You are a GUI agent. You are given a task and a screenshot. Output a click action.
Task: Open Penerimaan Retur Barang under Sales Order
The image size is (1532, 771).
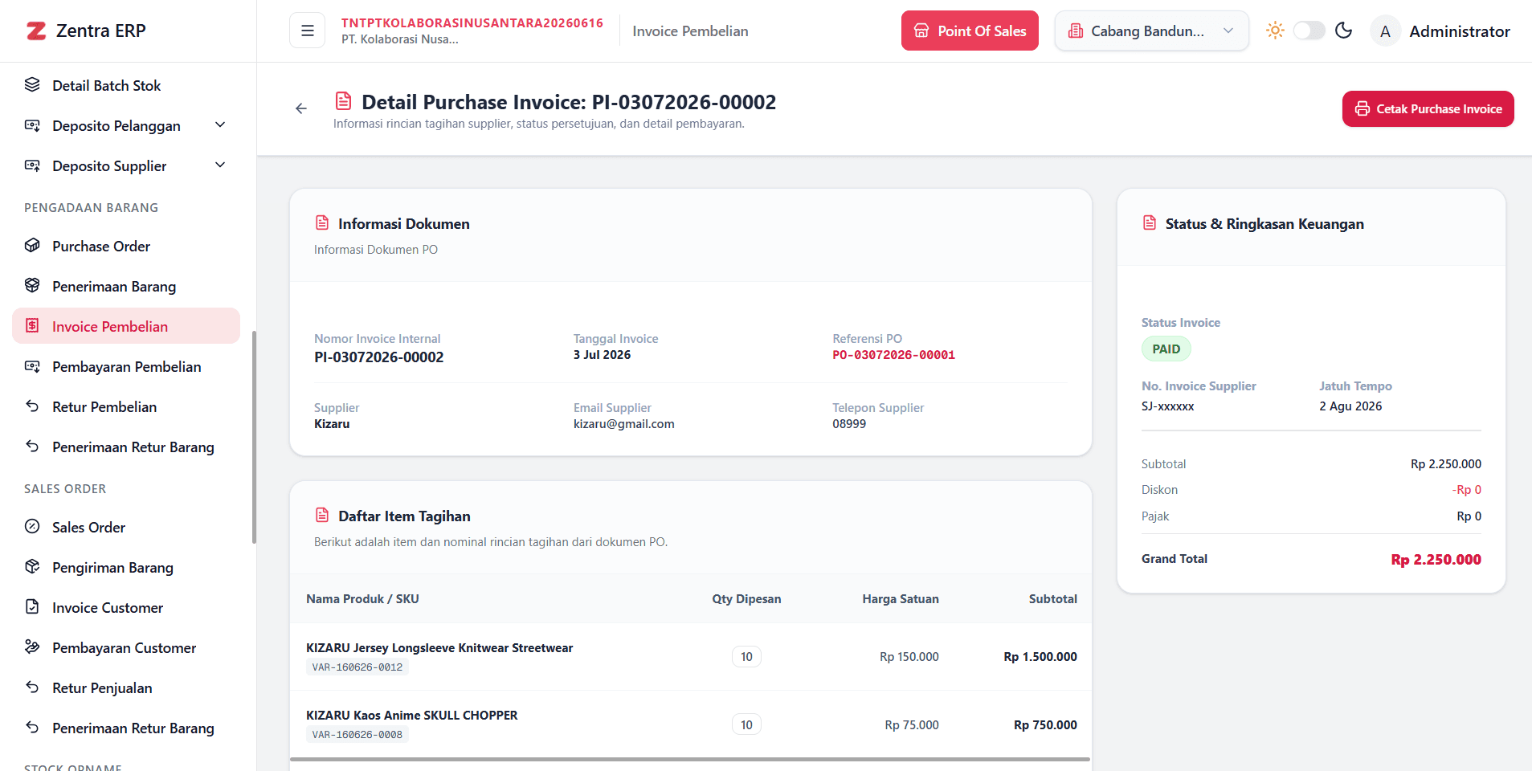click(126, 728)
